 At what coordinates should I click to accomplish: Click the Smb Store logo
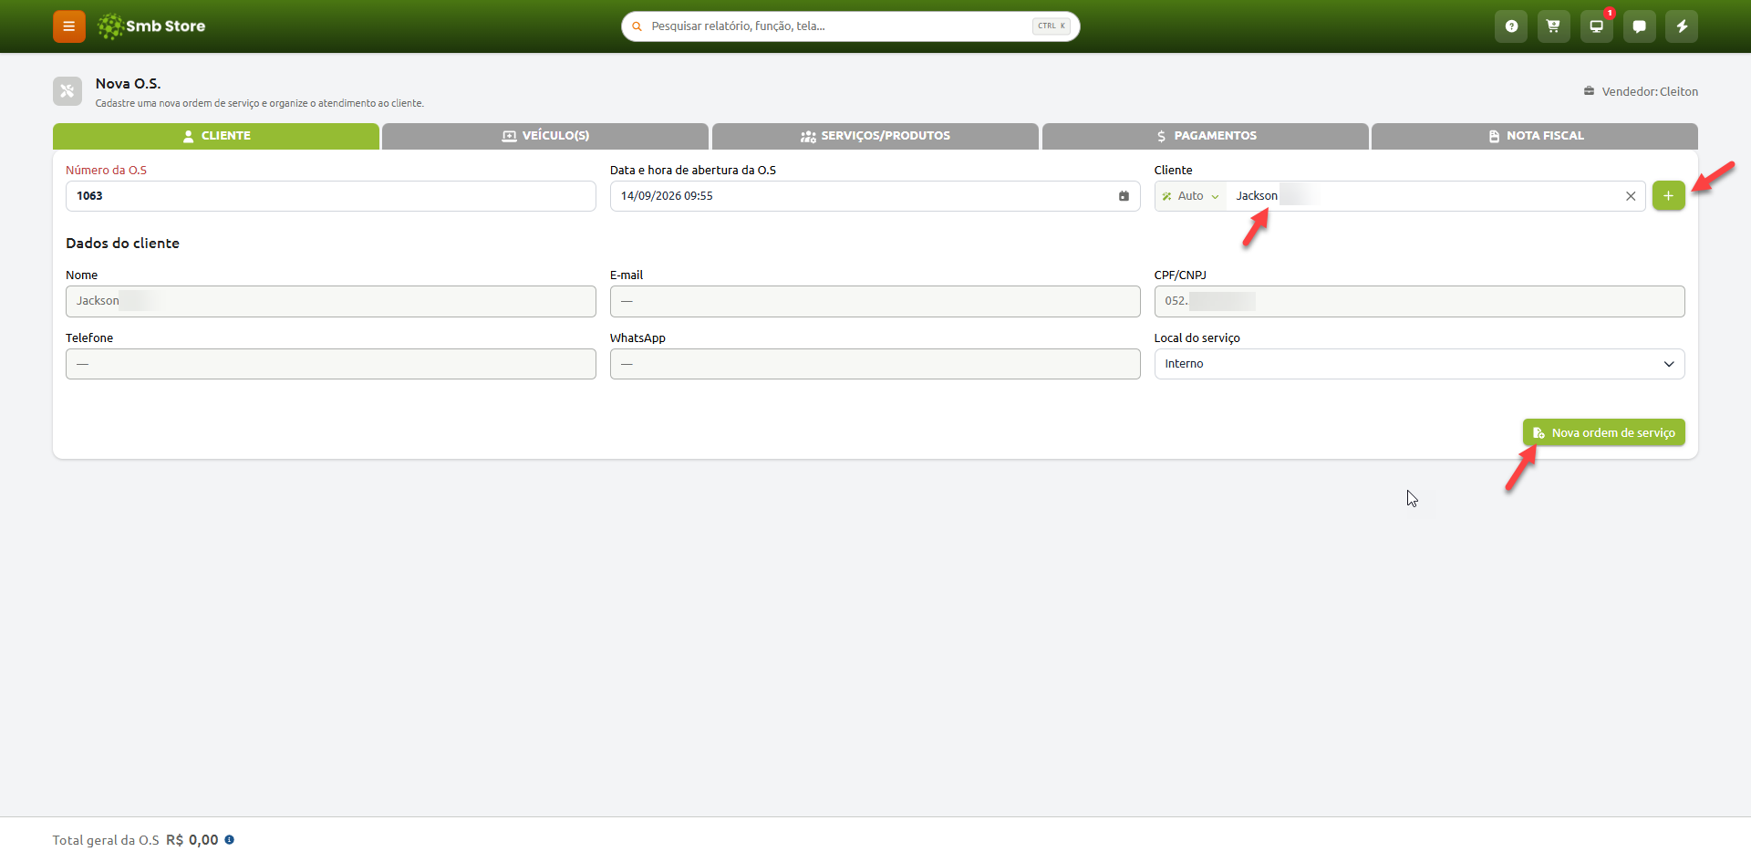coord(151,26)
